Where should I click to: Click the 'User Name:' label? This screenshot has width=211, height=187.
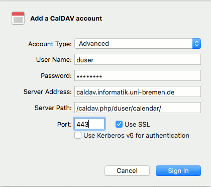tap(54, 60)
